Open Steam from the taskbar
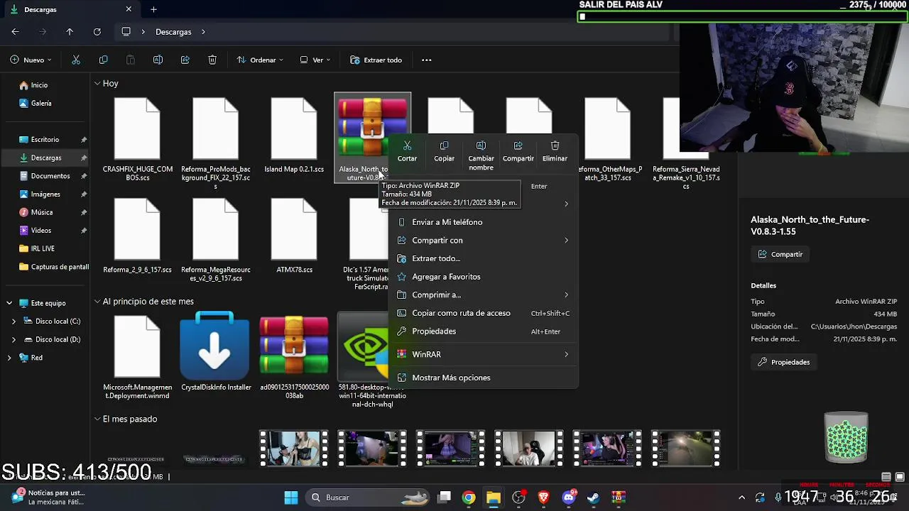Screen dimensions: 909x511 coord(594,498)
